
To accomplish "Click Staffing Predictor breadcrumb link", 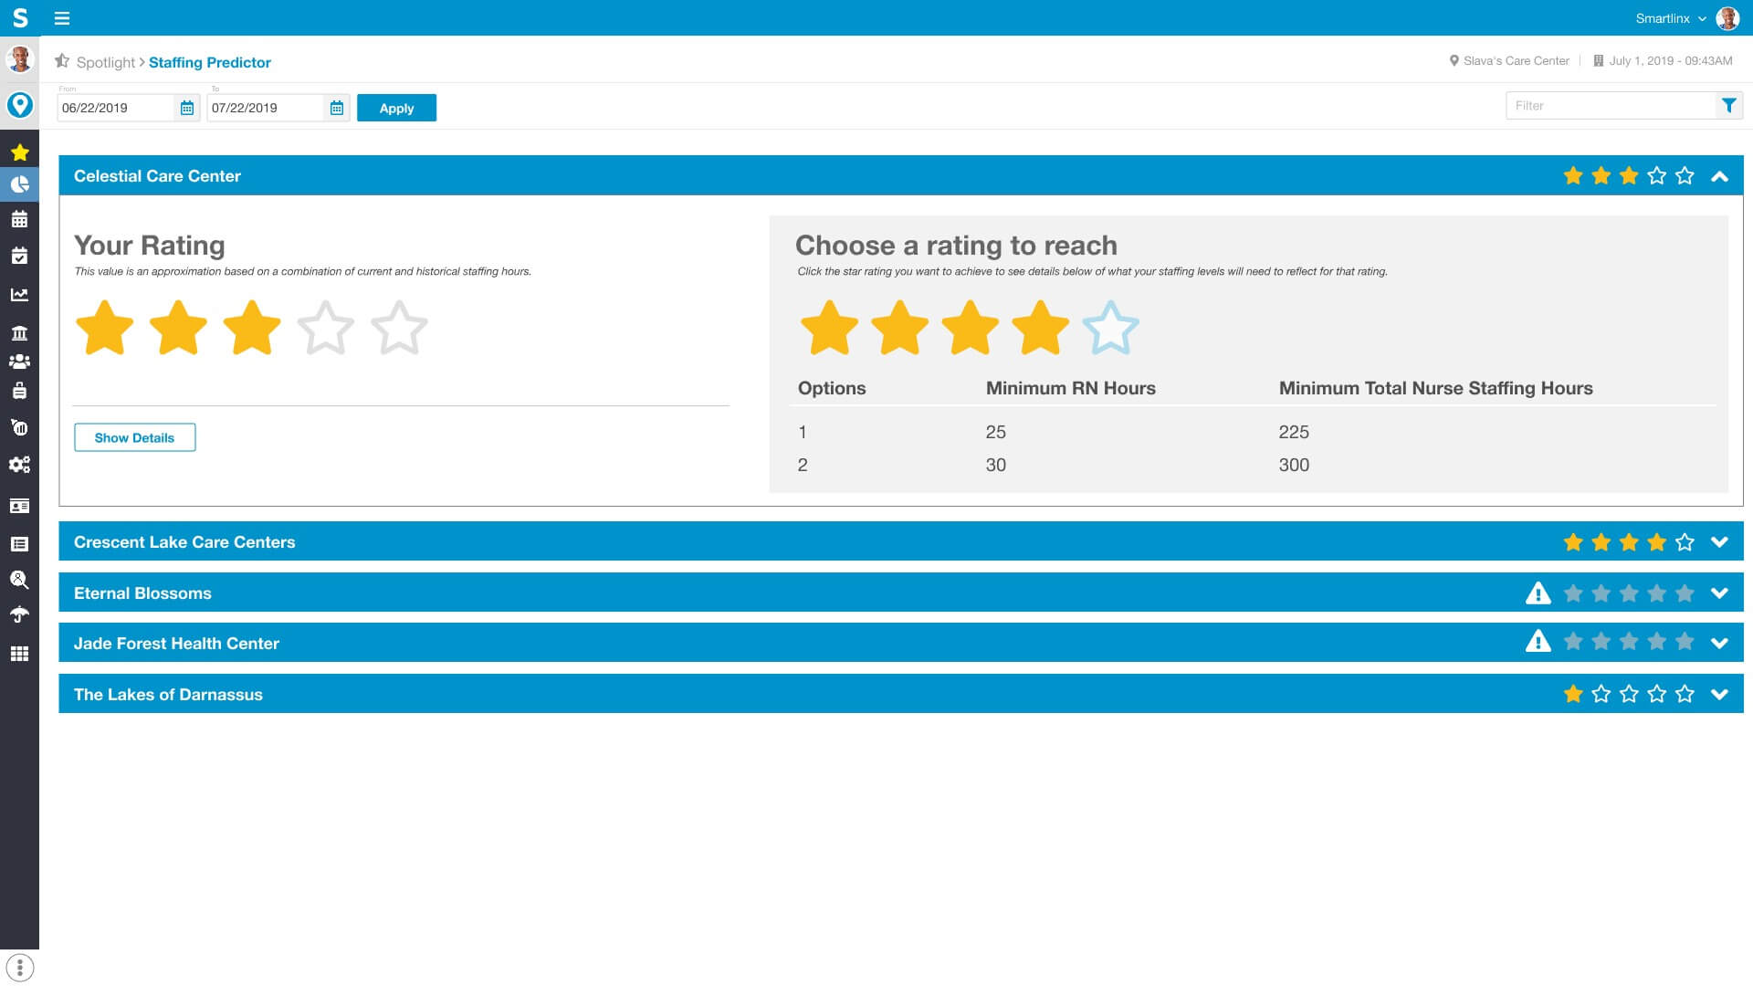I will pyautogui.click(x=209, y=61).
